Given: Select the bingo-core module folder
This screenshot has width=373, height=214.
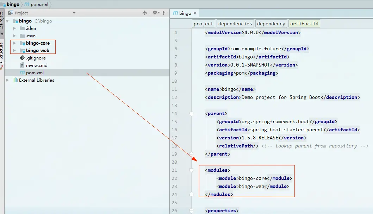Looking at the screenshot, I should coord(38,43).
